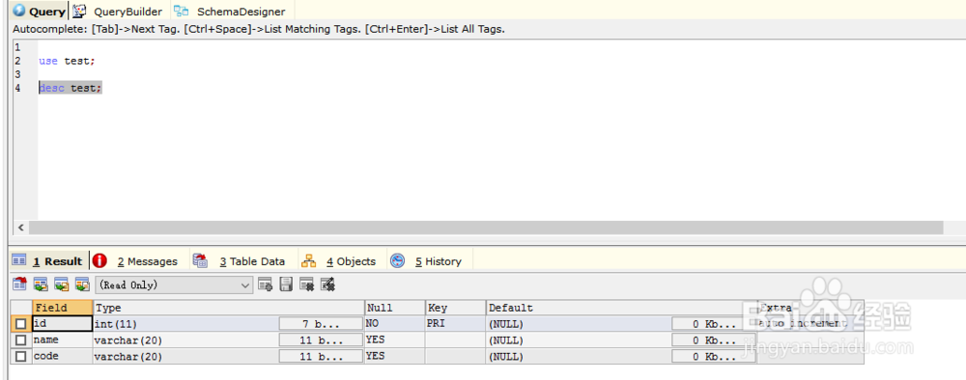The width and height of the screenshot is (966, 380).
Task: Select the 'YES' cell in the code row
Action: (x=395, y=356)
